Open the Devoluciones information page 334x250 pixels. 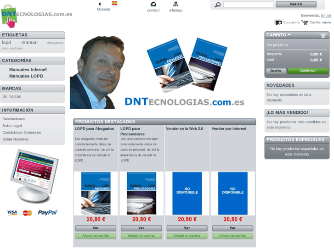pos(13,119)
